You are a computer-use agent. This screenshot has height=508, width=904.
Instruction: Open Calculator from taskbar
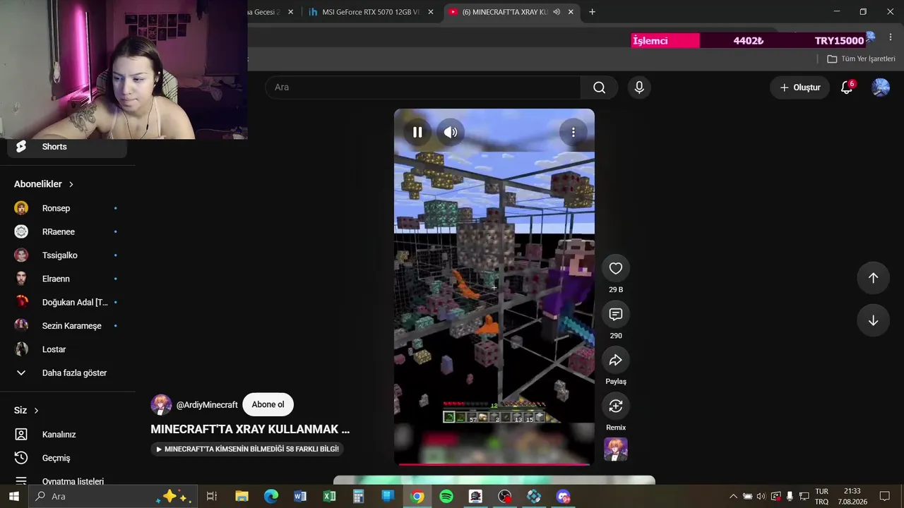[x=359, y=497]
